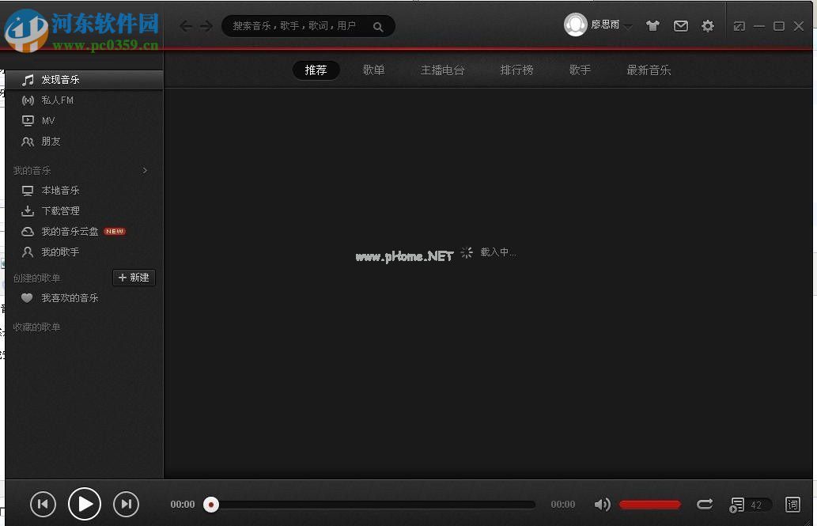Skip to the next track
This screenshot has width=817, height=526.
coord(127,504)
